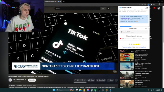Open the RÜFÜS DU SOL Innerbloom thumbnail

(127, 66)
